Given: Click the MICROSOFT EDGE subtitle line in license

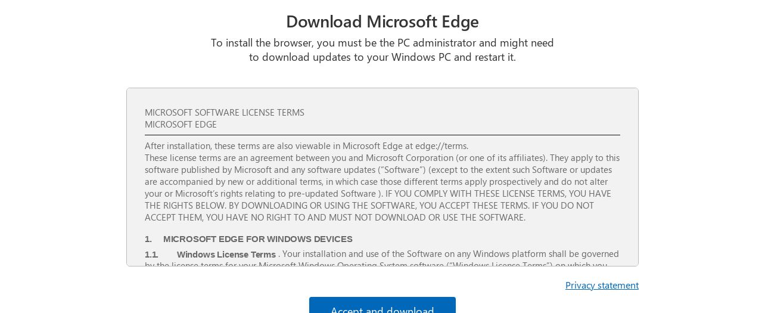Looking at the screenshot, I should click(181, 125).
